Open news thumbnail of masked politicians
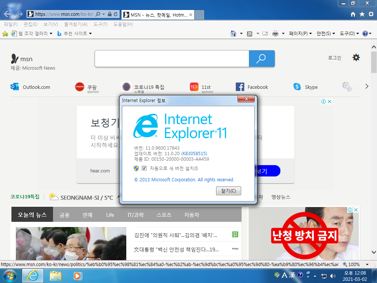The height and width of the screenshot is (283, 377). point(71,244)
